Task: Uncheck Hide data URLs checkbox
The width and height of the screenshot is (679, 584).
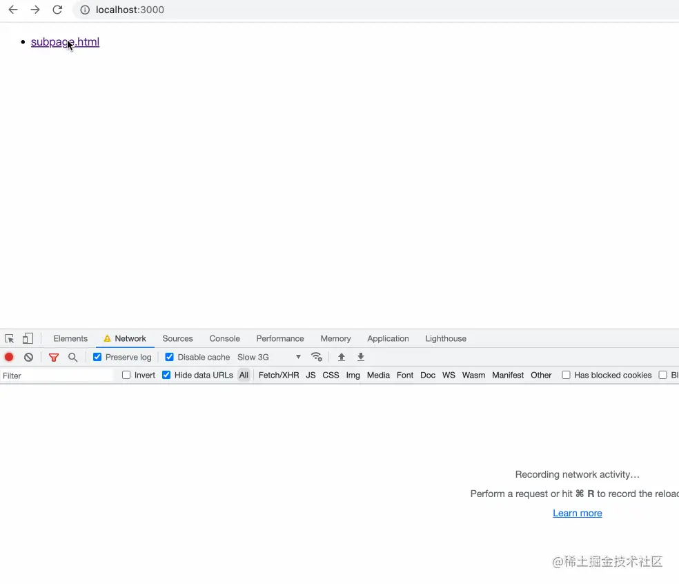Action: [166, 375]
